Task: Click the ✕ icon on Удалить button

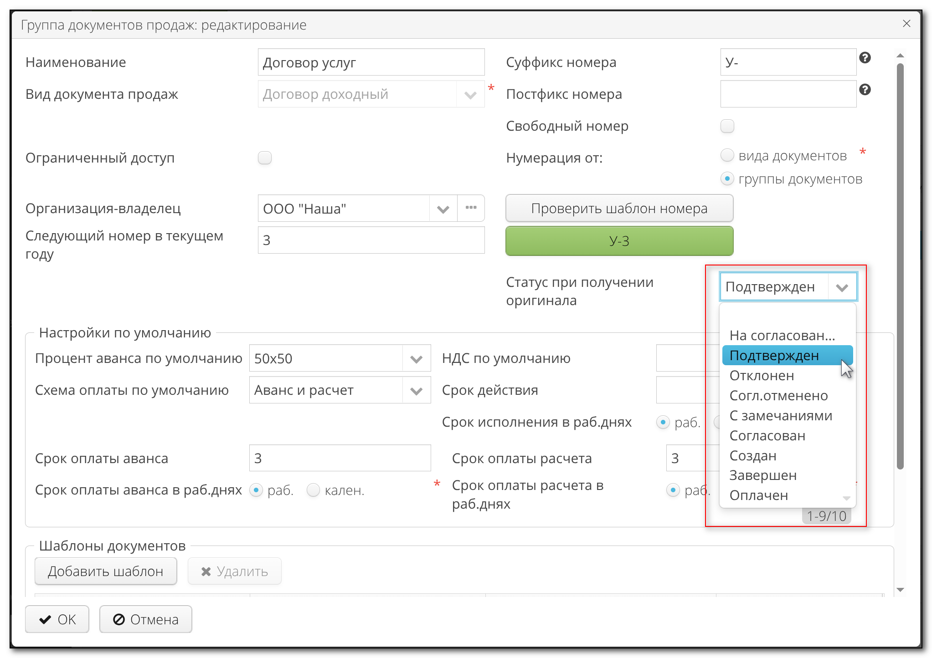Action: tap(206, 571)
